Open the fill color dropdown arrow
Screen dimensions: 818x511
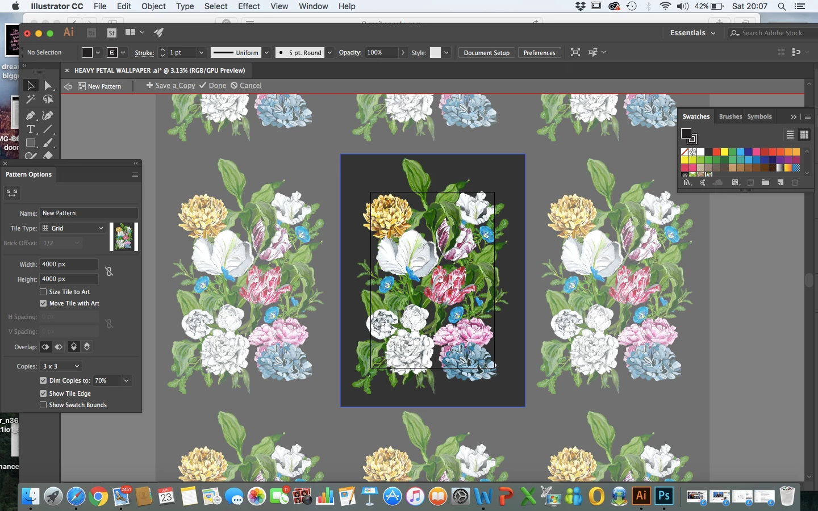pos(98,52)
